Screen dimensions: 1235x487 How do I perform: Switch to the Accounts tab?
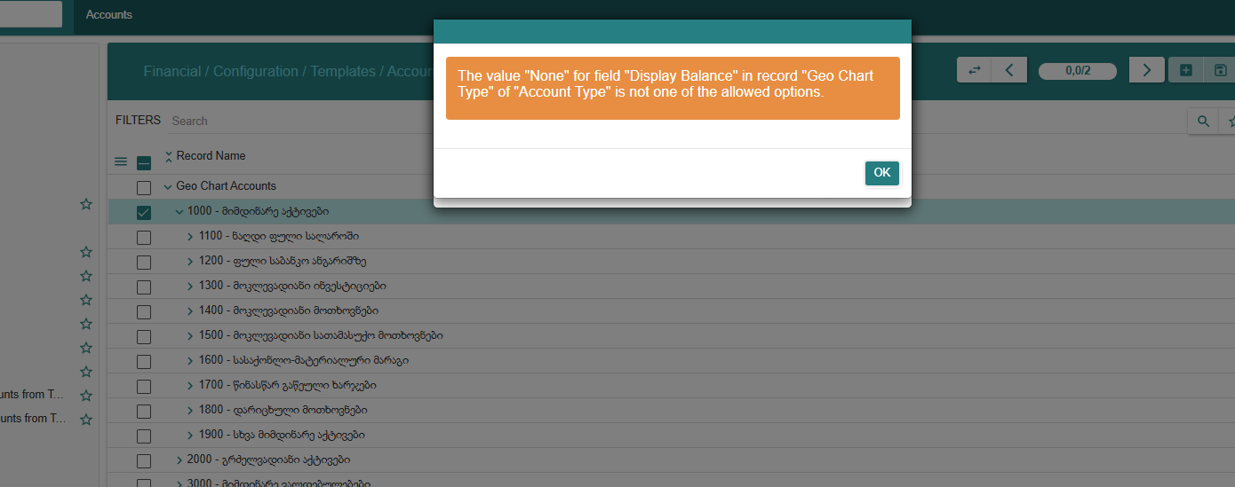[108, 15]
